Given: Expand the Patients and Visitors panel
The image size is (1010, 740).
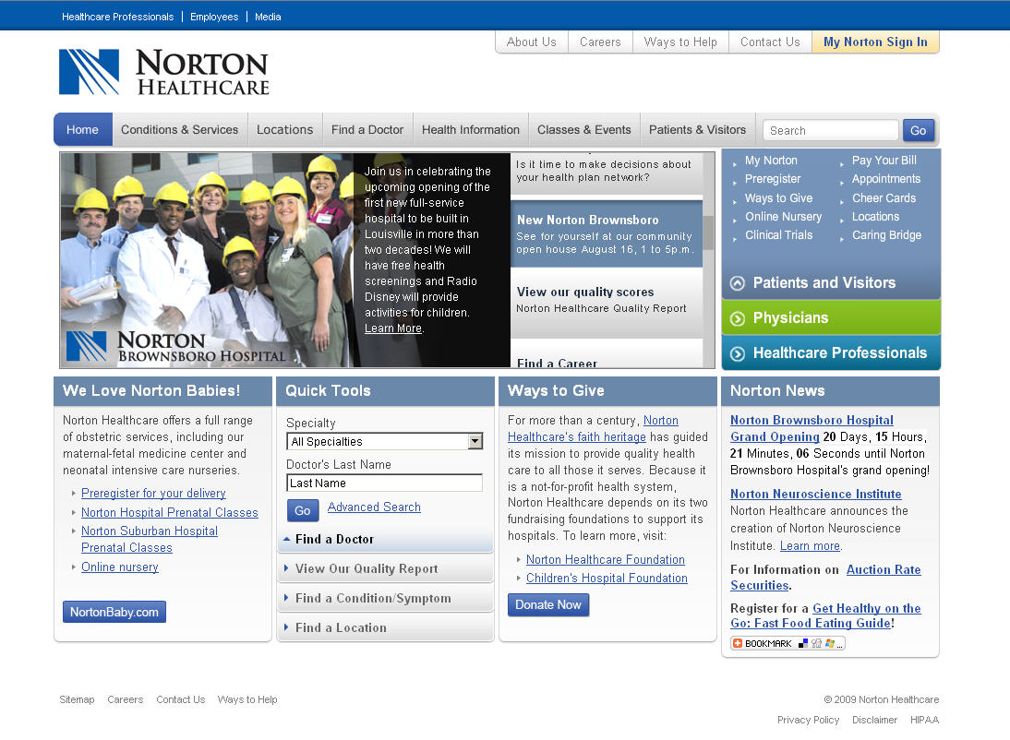Looking at the screenshot, I should coord(831,282).
